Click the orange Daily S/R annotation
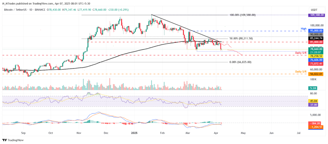 [301, 71]
